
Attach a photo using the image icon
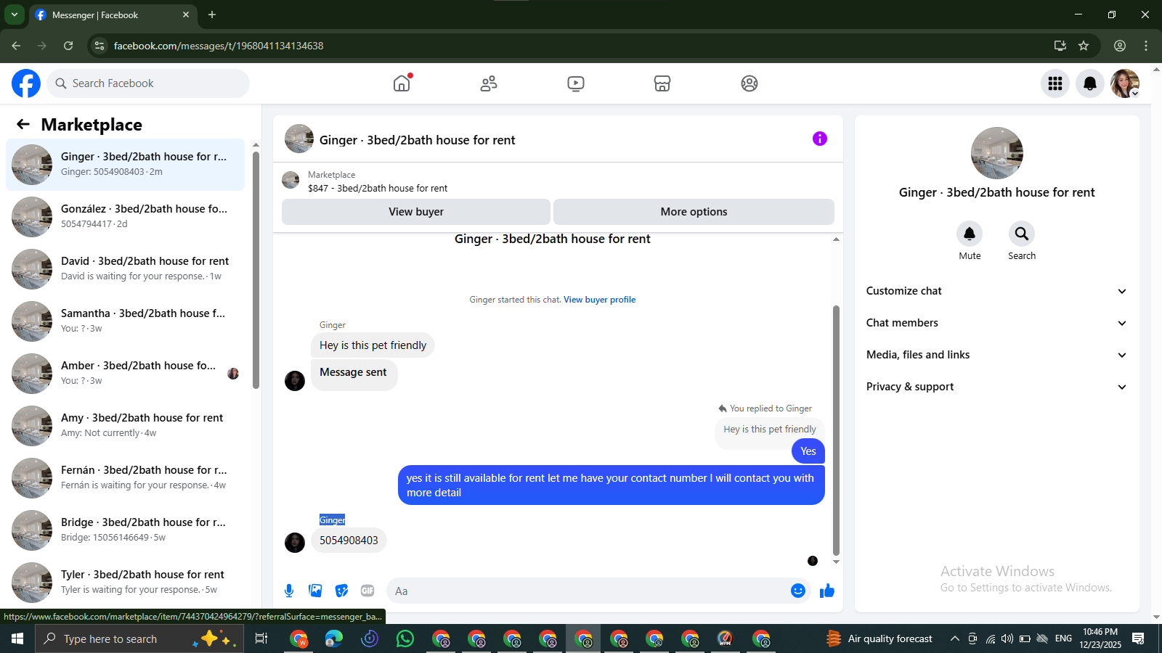pos(315,591)
